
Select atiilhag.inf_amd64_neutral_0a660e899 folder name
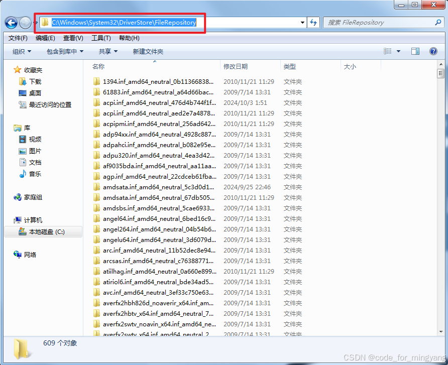point(160,271)
